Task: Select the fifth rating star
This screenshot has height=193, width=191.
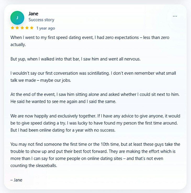Action: click(32, 28)
